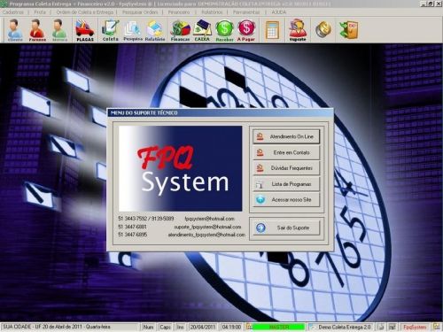The height and width of the screenshot is (332, 443).
Task: Open the Relatório printer icon
Action: click(155, 30)
